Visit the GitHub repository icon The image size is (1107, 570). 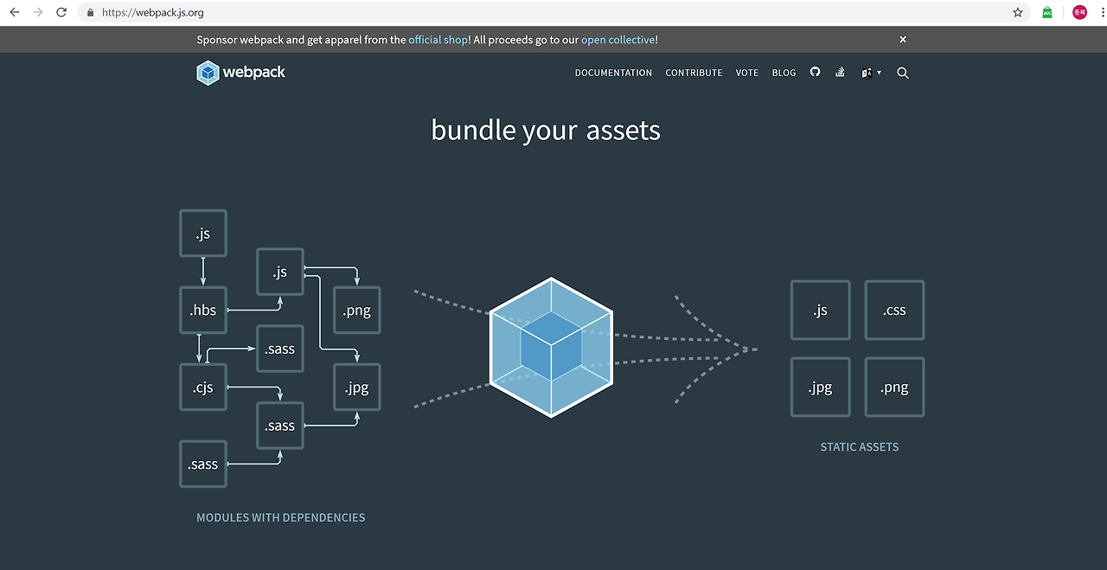815,72
